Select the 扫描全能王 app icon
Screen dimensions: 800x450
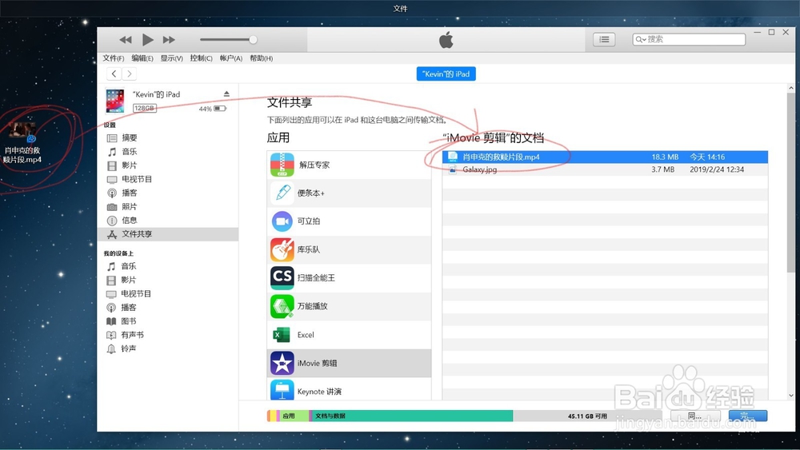(282, 277)
